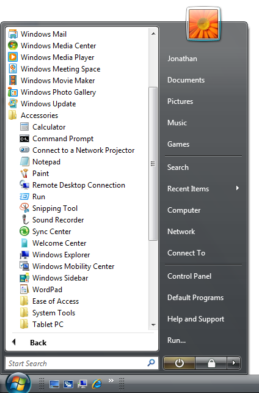Click the search magnifier icon
Image resolution: width=259 pixels, height=393 pixels.
point(151,362)
